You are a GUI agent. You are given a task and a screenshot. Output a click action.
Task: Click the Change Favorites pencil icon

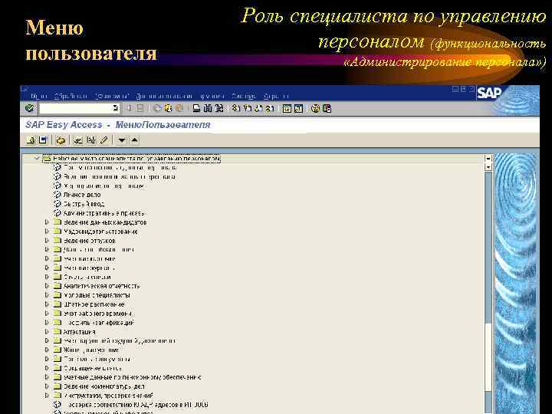tap(103, 140)
